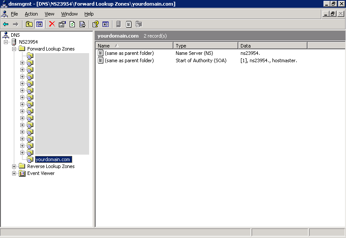Open Help via the question mark icon

click(95, 24)
